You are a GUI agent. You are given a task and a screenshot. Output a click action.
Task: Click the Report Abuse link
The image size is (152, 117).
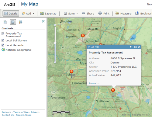tap(24, 115)
